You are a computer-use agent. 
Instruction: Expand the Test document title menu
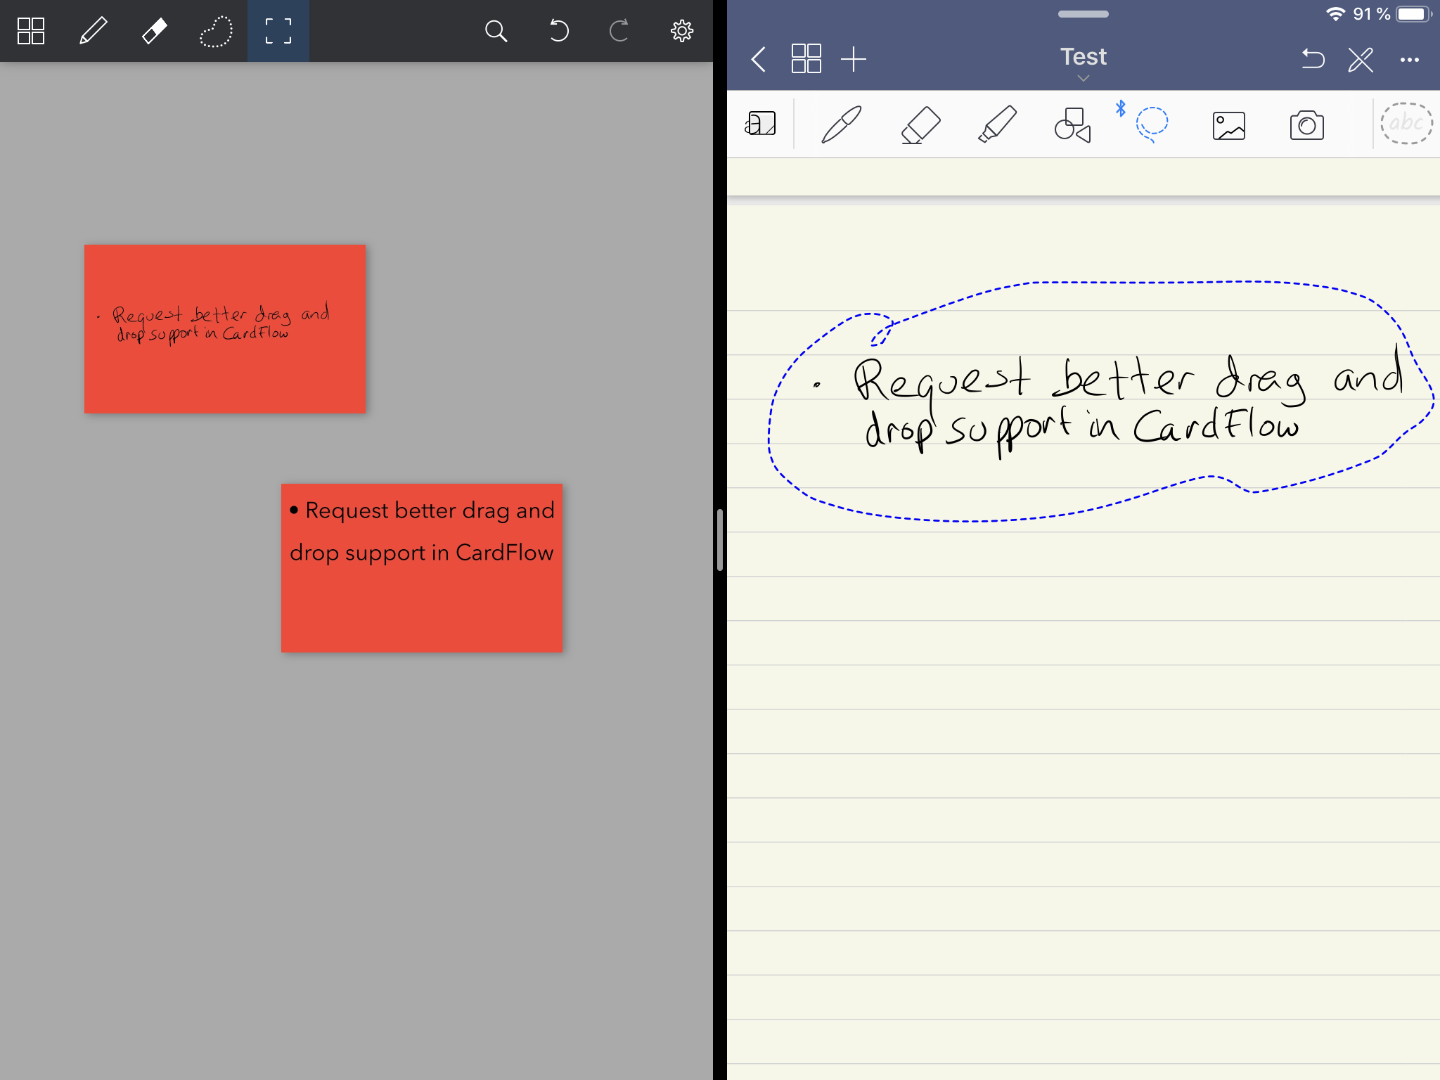(1084, 62)
